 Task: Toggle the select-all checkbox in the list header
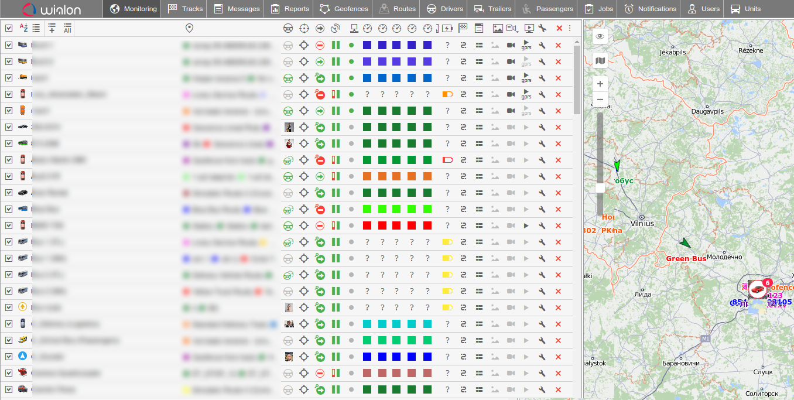point(9,28)
